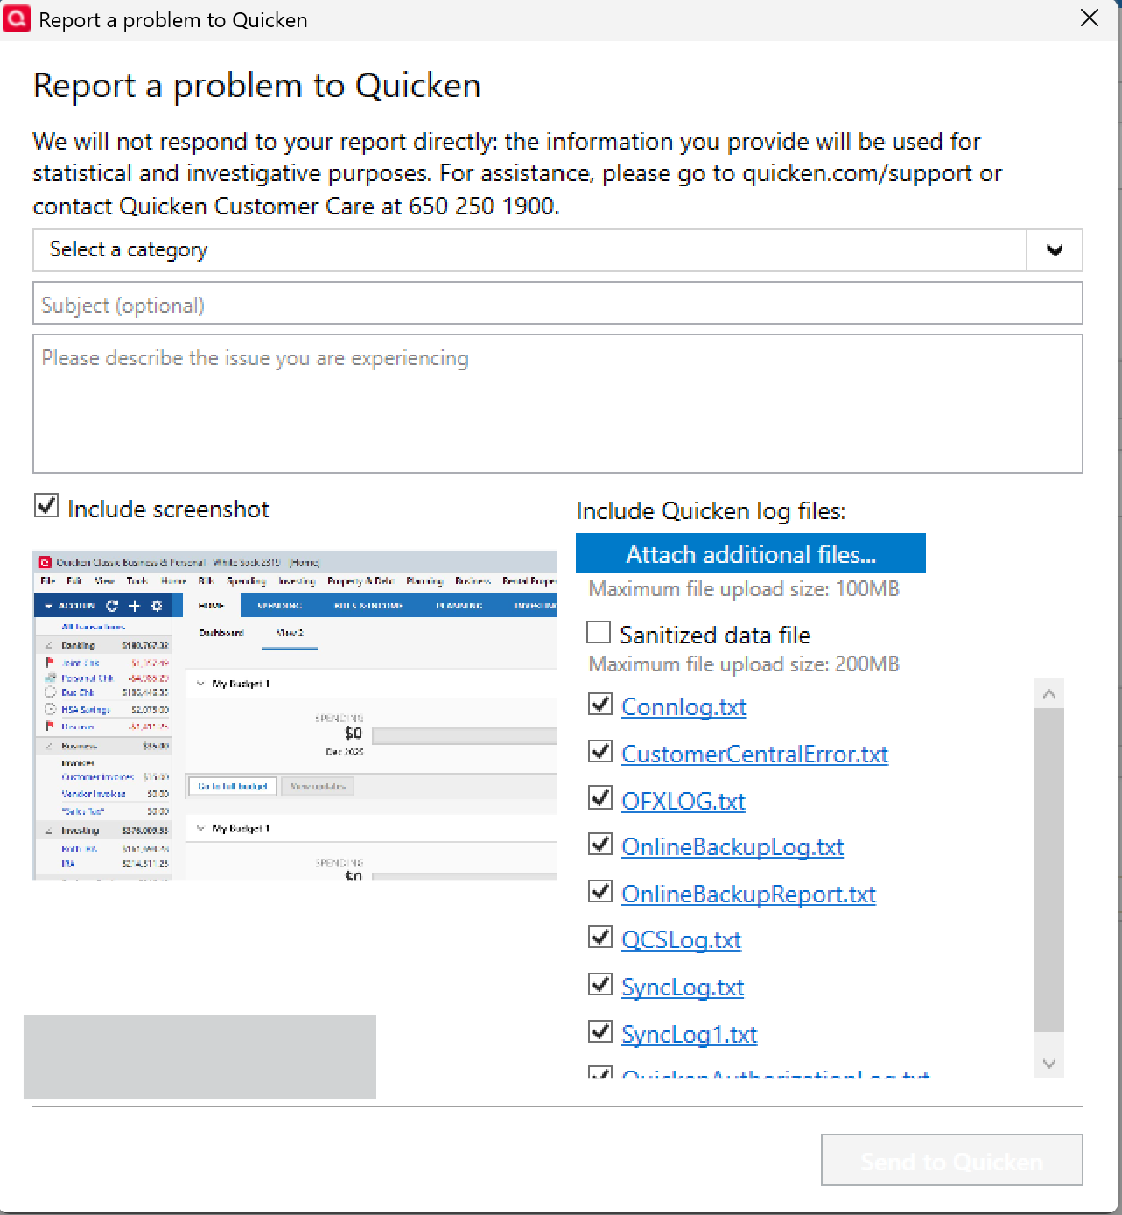Screen dimensions: 1122x1215
Task: Close the Report a problem dialog
Action: [x=1090, y=18]
